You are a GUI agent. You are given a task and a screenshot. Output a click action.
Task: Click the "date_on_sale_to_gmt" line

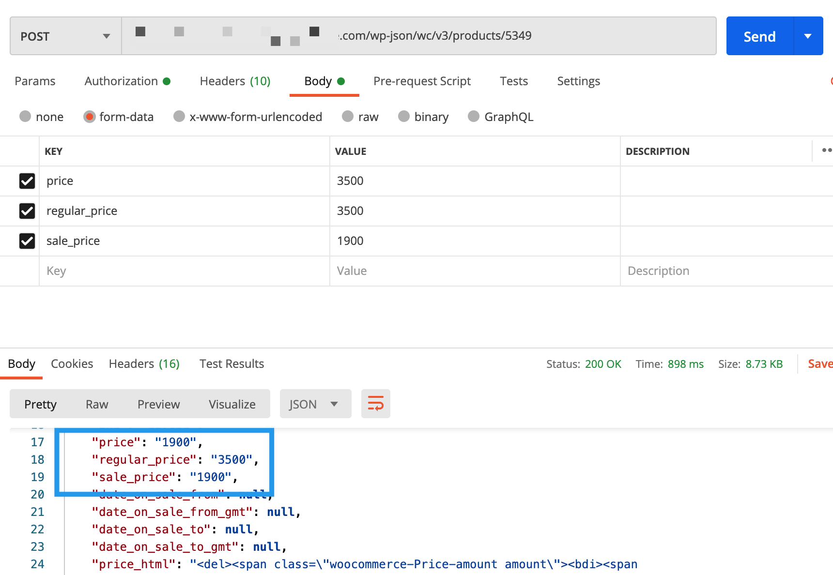[x=189, y=547]
